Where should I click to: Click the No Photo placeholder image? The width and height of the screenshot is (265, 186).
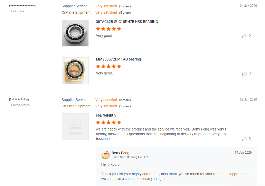75,127
